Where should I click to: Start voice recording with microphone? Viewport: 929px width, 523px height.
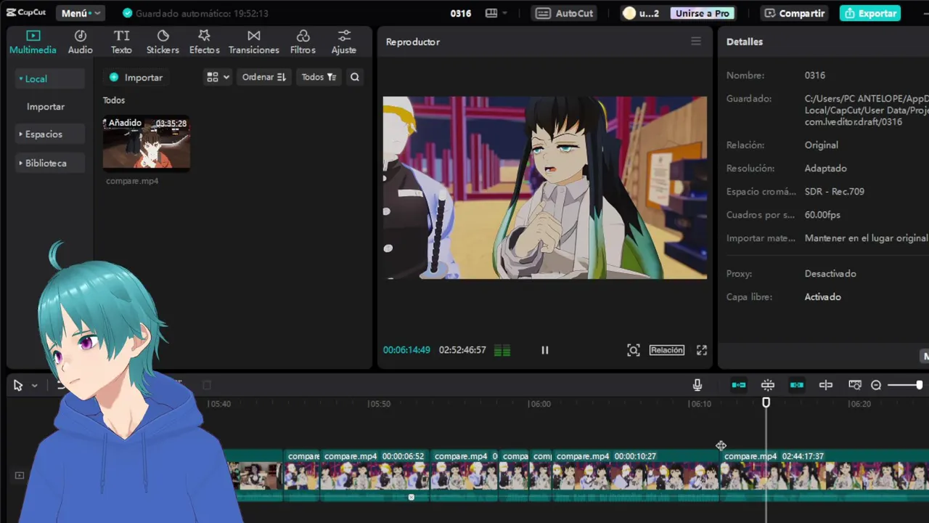click(x=697, y=385)
